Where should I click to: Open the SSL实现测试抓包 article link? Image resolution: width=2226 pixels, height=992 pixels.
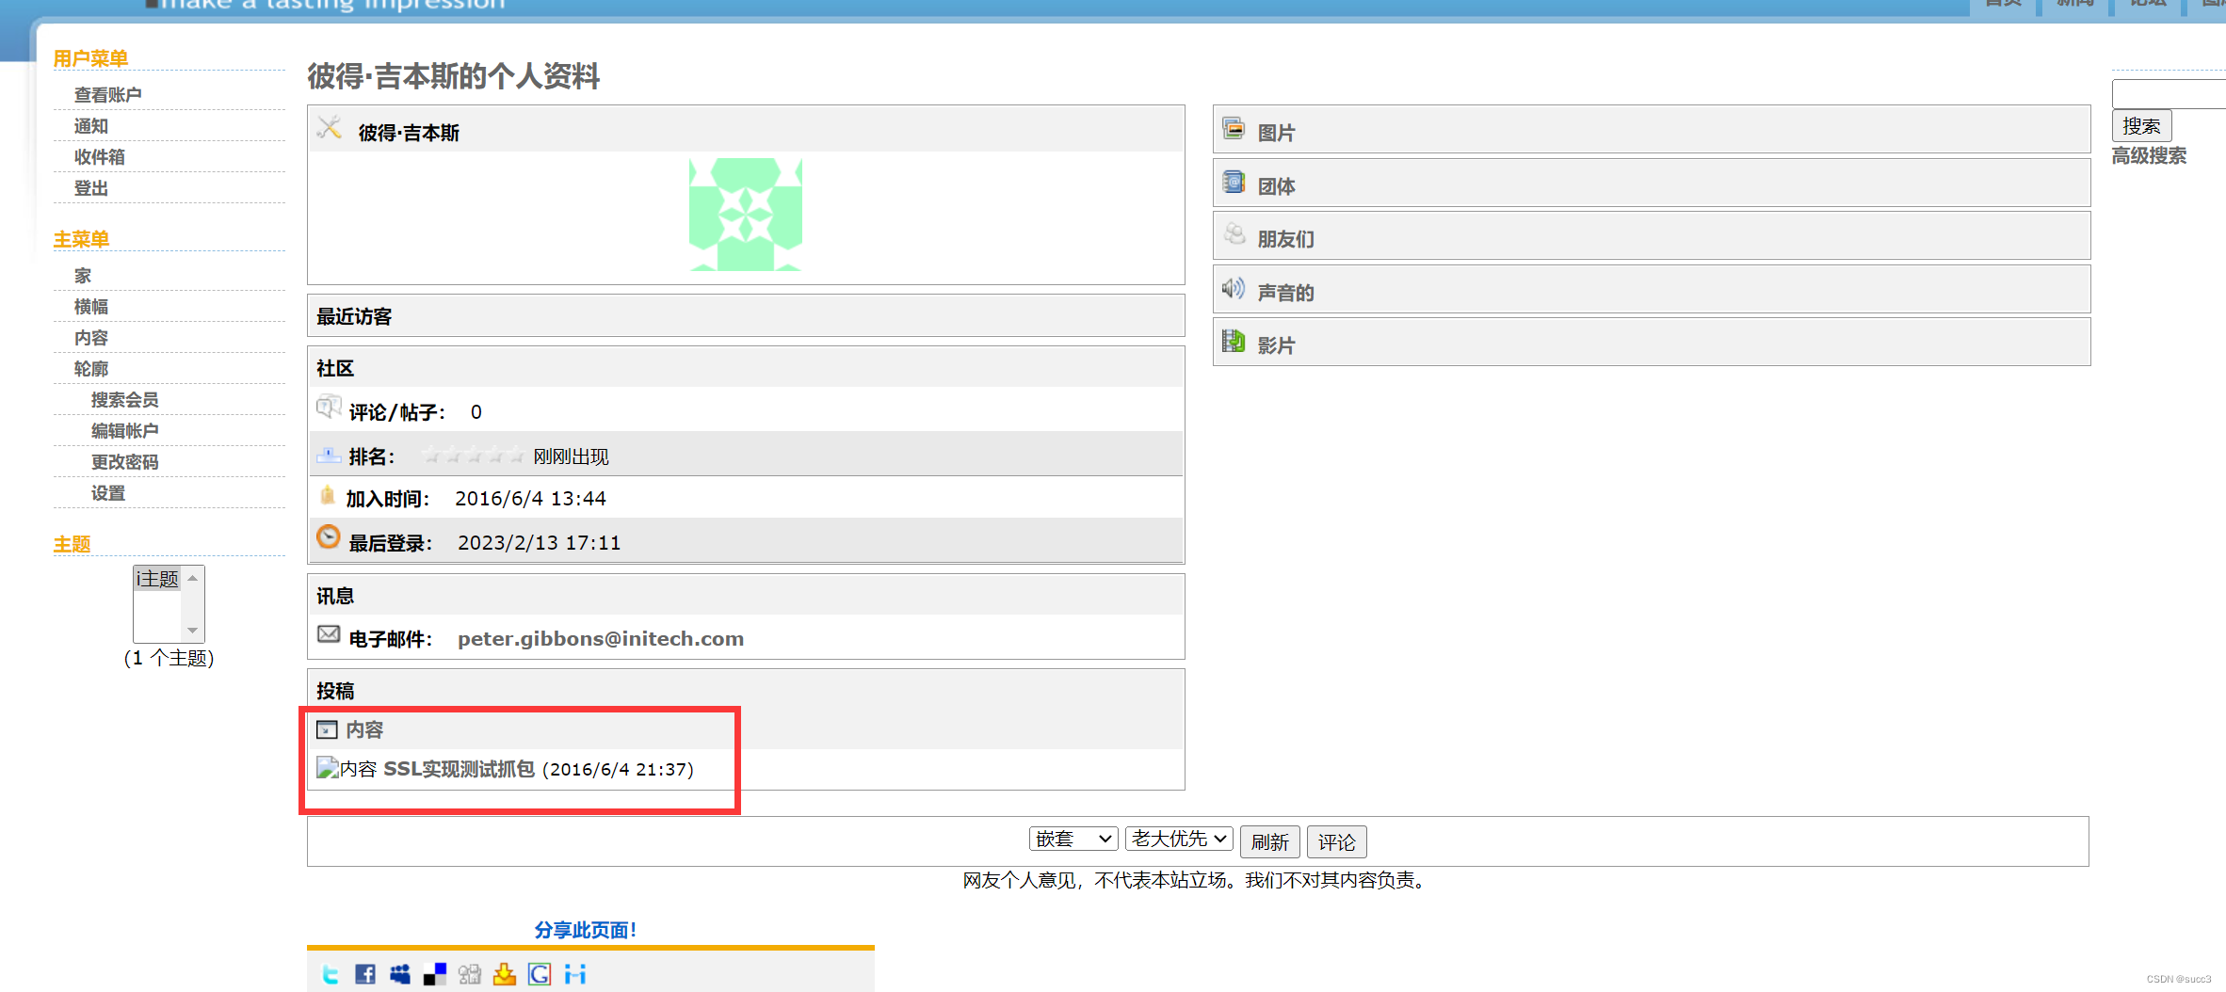[459, 769]
